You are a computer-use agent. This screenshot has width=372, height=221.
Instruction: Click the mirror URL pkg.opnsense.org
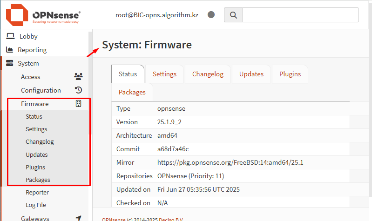pos(230,162)
